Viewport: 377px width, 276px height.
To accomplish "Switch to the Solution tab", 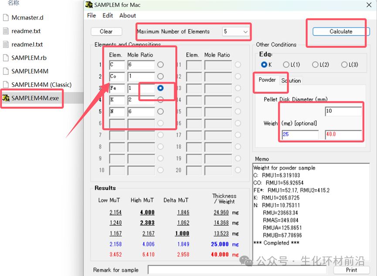I will point(291,81).
